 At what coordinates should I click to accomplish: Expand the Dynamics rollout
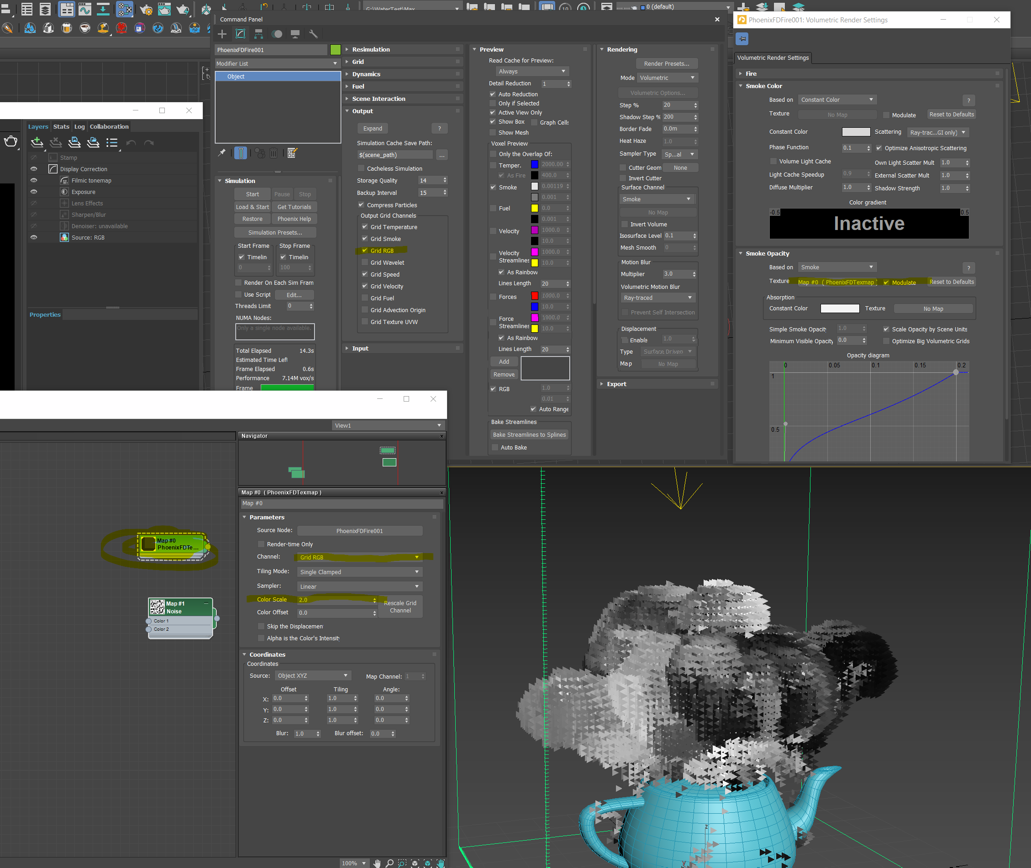point(403,74)
